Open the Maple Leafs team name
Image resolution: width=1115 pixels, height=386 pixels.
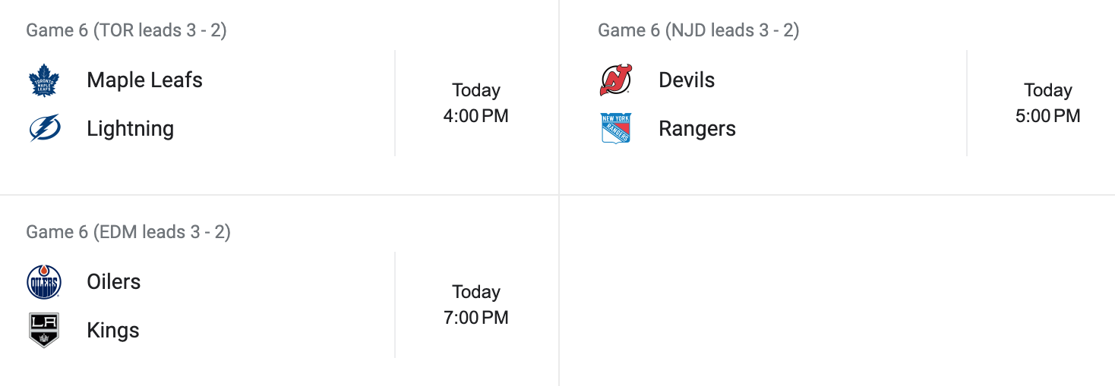(x=144, y=80)
